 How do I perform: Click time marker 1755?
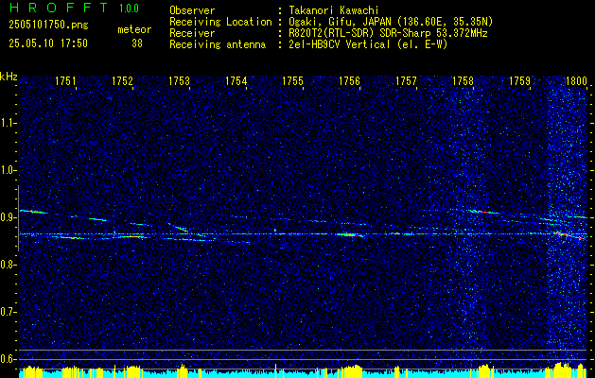coord(292,80)
